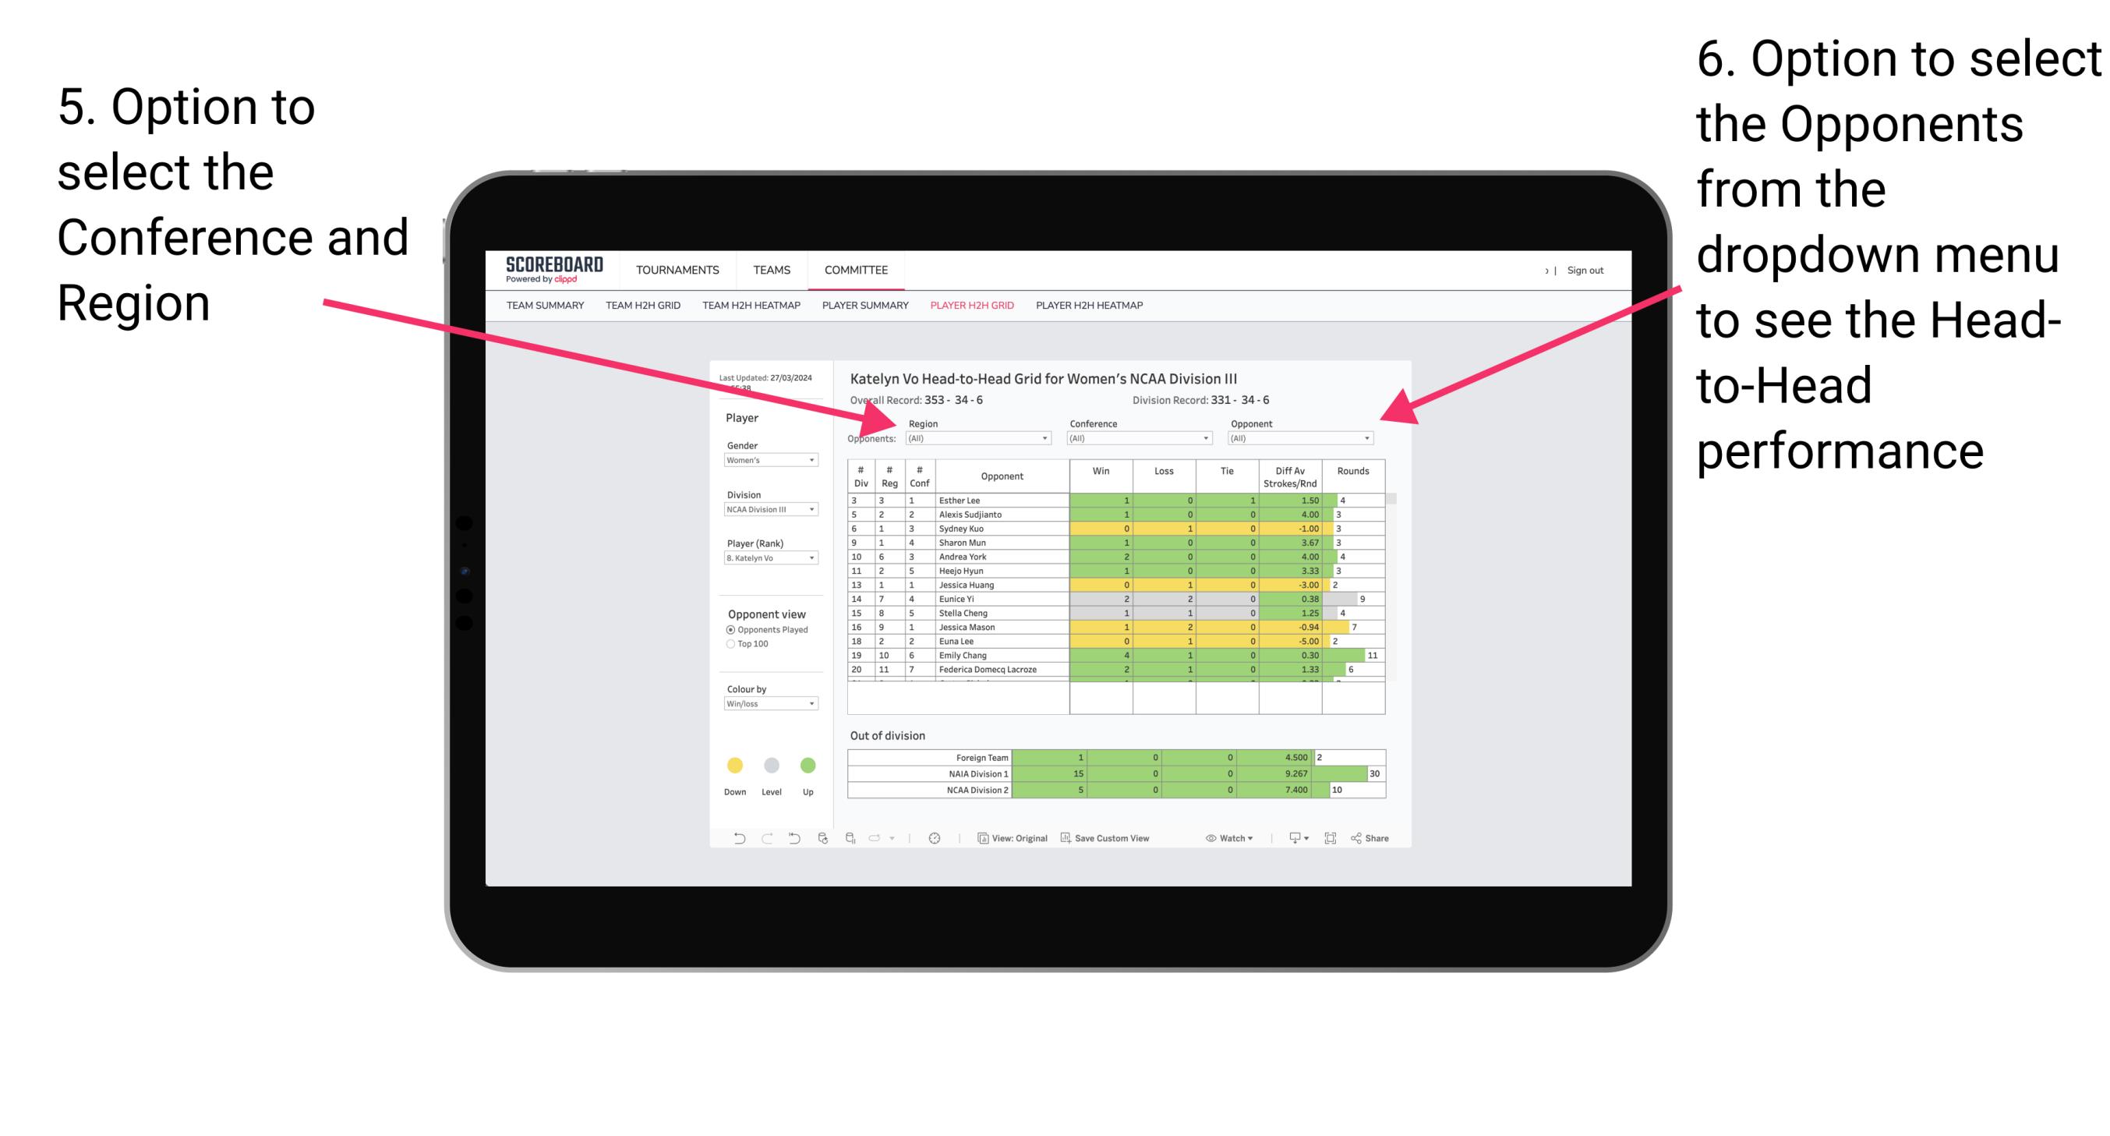Toggle colour by Win/loss option

[769, 706]
